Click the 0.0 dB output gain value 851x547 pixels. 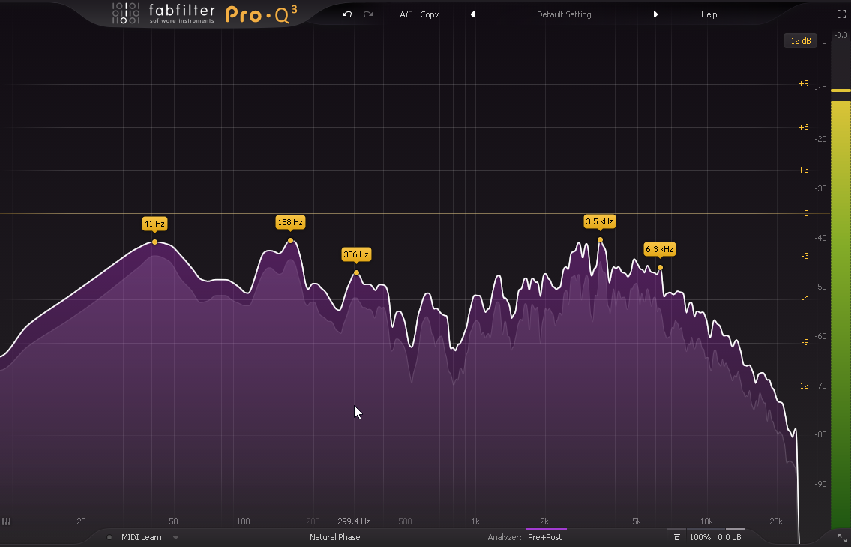click(x=730, y=537)
